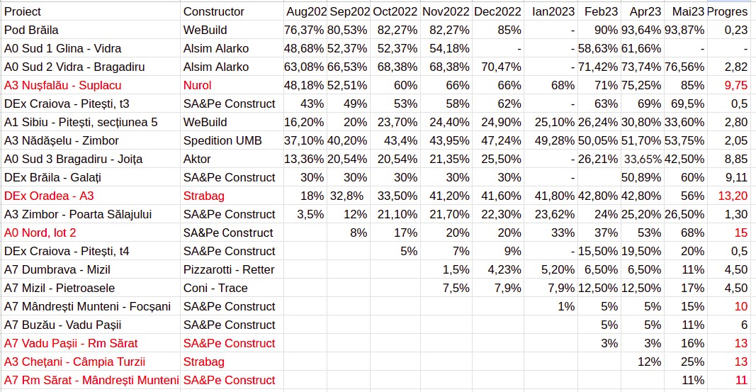Select the Constructor header cell

click(x=213, y=11)
